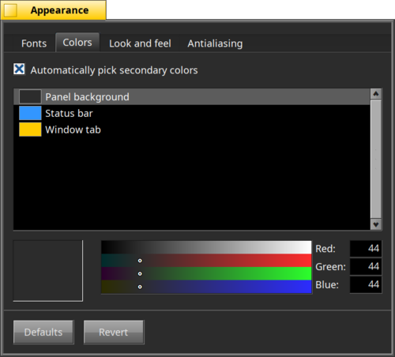
Task: Click the scroll up arrow of color list
Action: [x=376, y=94]
